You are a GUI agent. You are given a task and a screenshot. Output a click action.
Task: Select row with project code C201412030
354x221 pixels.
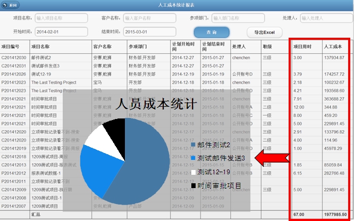coord(14,57)
